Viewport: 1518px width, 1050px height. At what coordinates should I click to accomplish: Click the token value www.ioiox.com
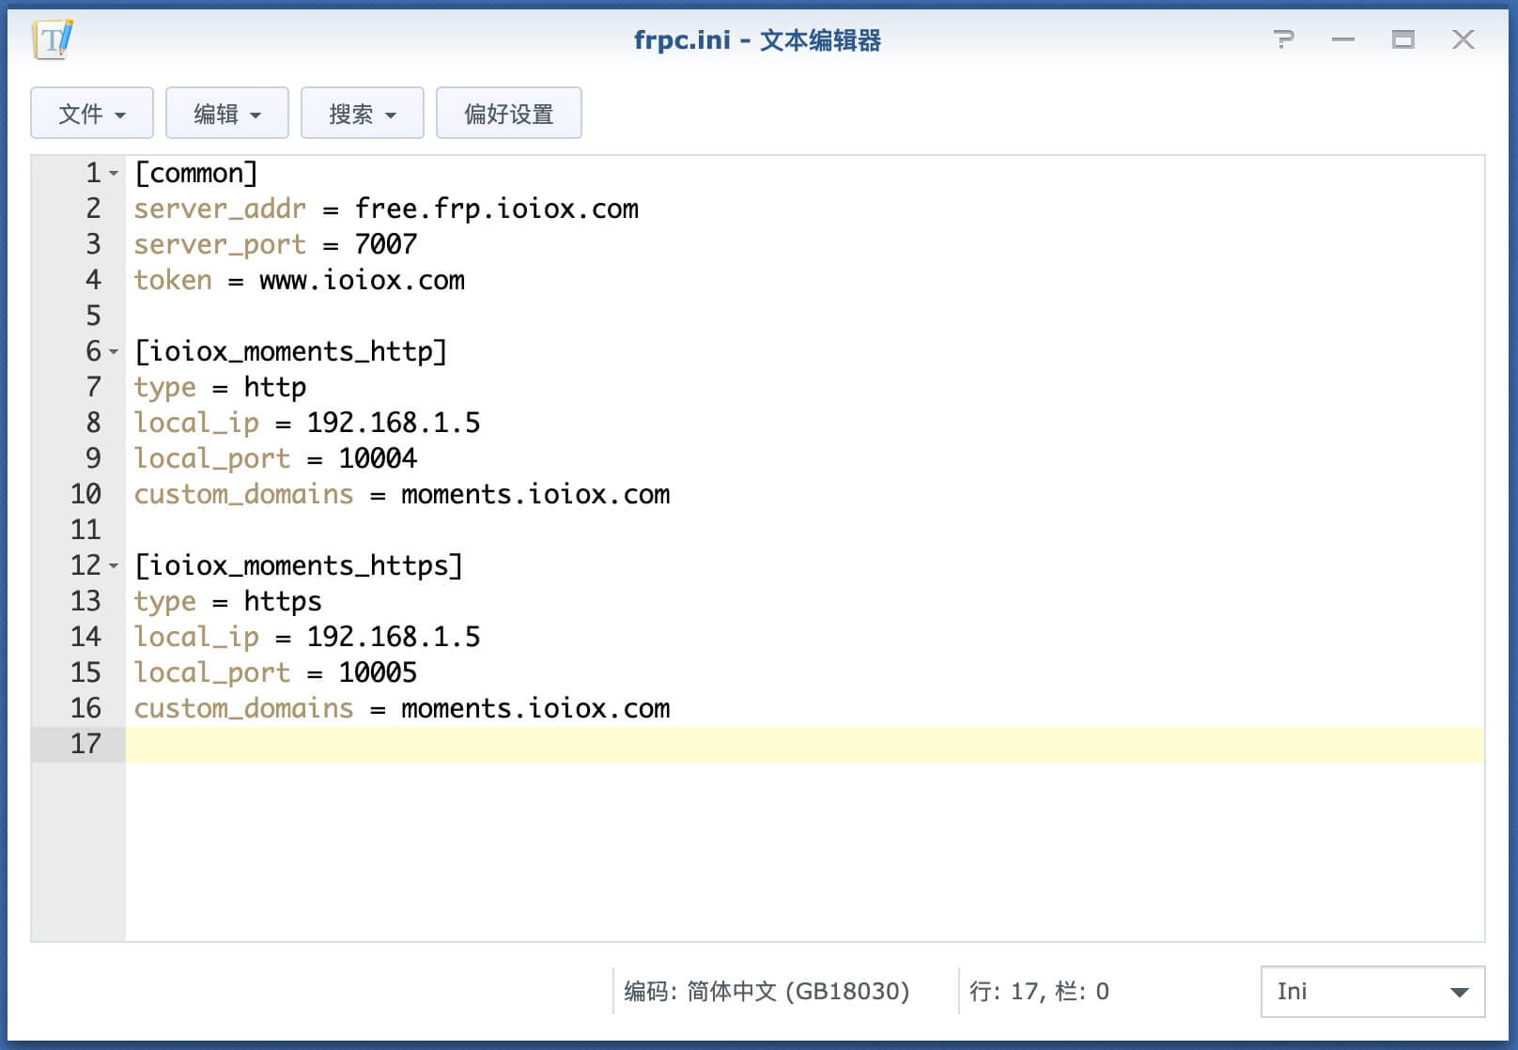pos(363,280)
